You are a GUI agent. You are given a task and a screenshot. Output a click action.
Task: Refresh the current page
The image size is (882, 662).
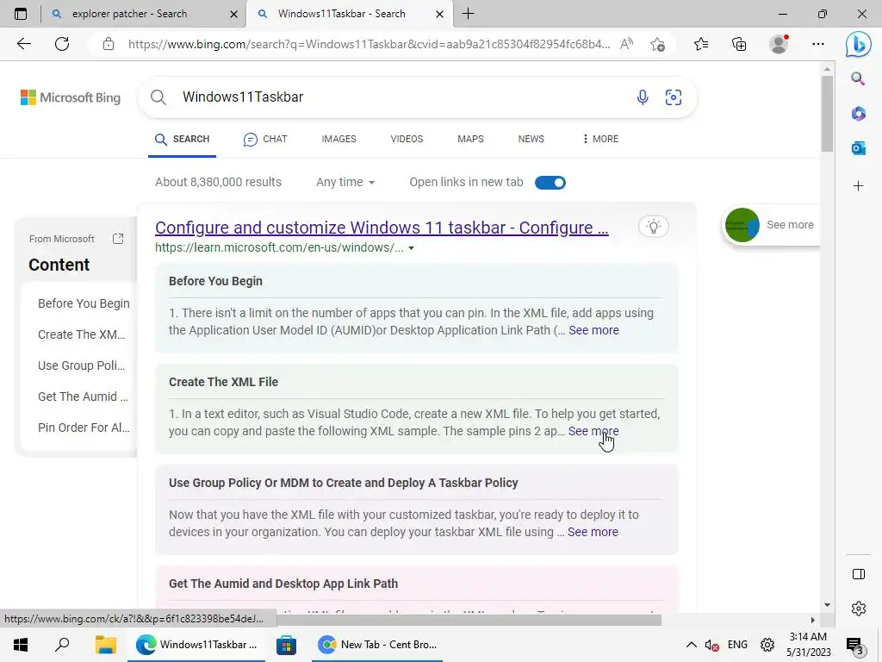(x=62, y=44)
